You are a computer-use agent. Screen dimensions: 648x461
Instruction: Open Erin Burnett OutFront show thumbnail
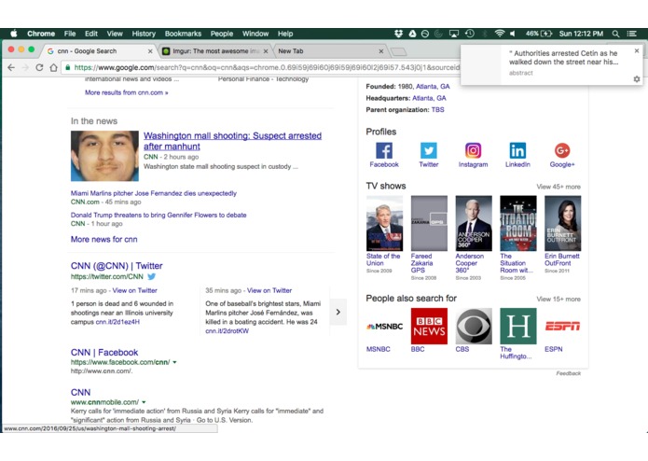pyautogui.click(x=562, y=223)
